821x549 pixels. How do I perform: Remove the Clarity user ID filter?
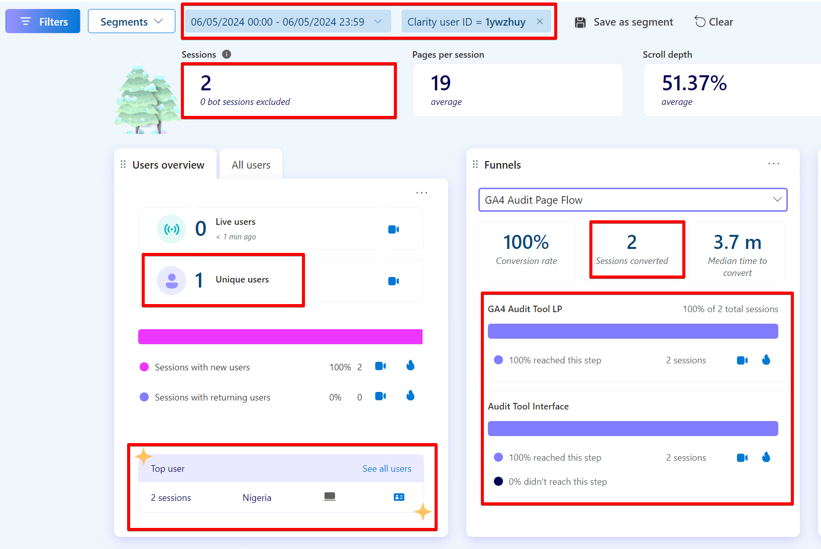coord(540,22)
